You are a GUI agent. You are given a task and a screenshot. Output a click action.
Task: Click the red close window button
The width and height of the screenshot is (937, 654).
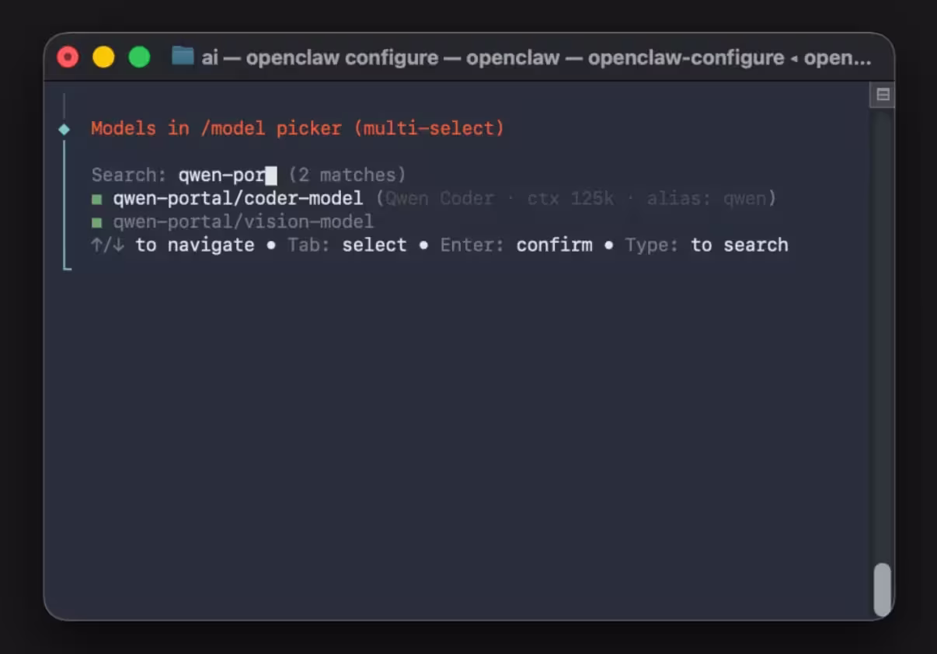point(68,57)
